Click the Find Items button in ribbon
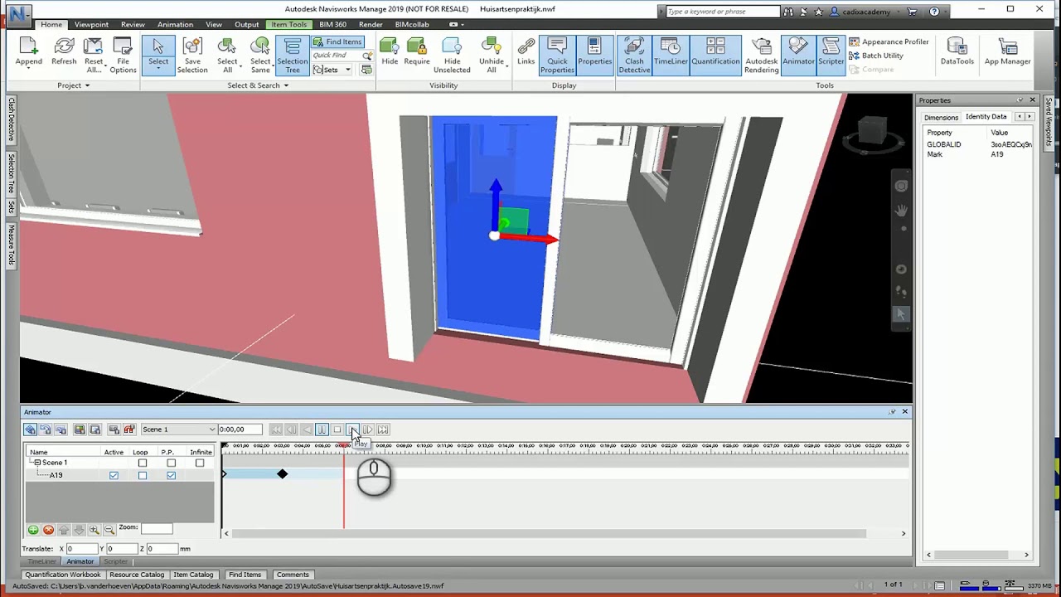1061x597 pixels. click(x=337, y=41)
